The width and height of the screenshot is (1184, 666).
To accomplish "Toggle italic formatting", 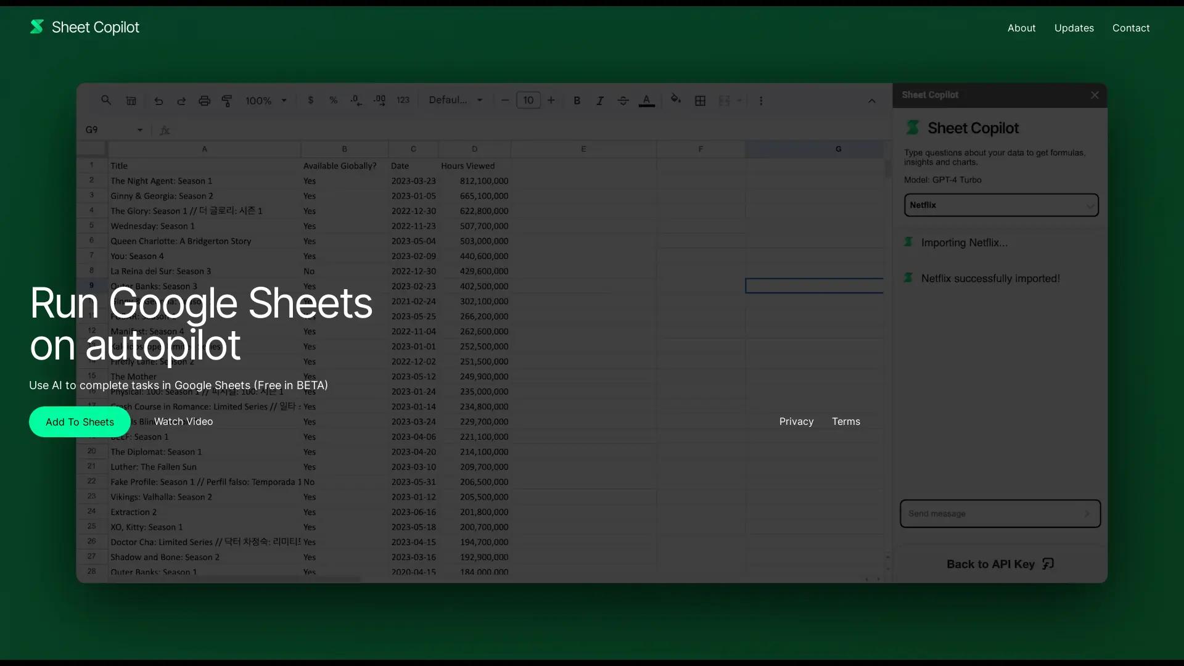I will point(599,100).
